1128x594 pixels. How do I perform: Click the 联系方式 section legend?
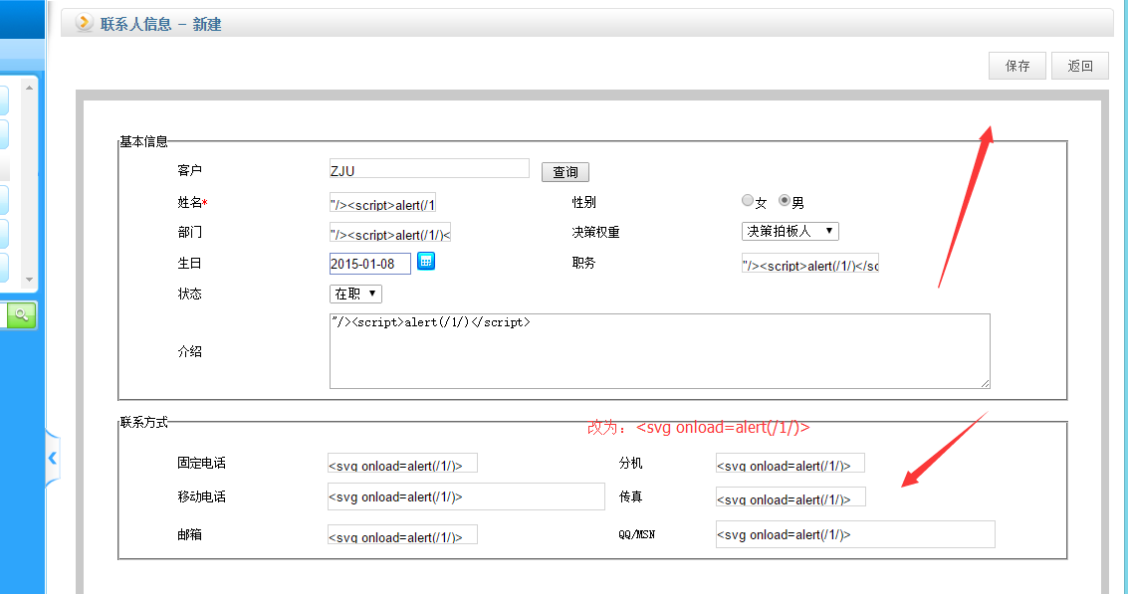[x=144, y=422]
